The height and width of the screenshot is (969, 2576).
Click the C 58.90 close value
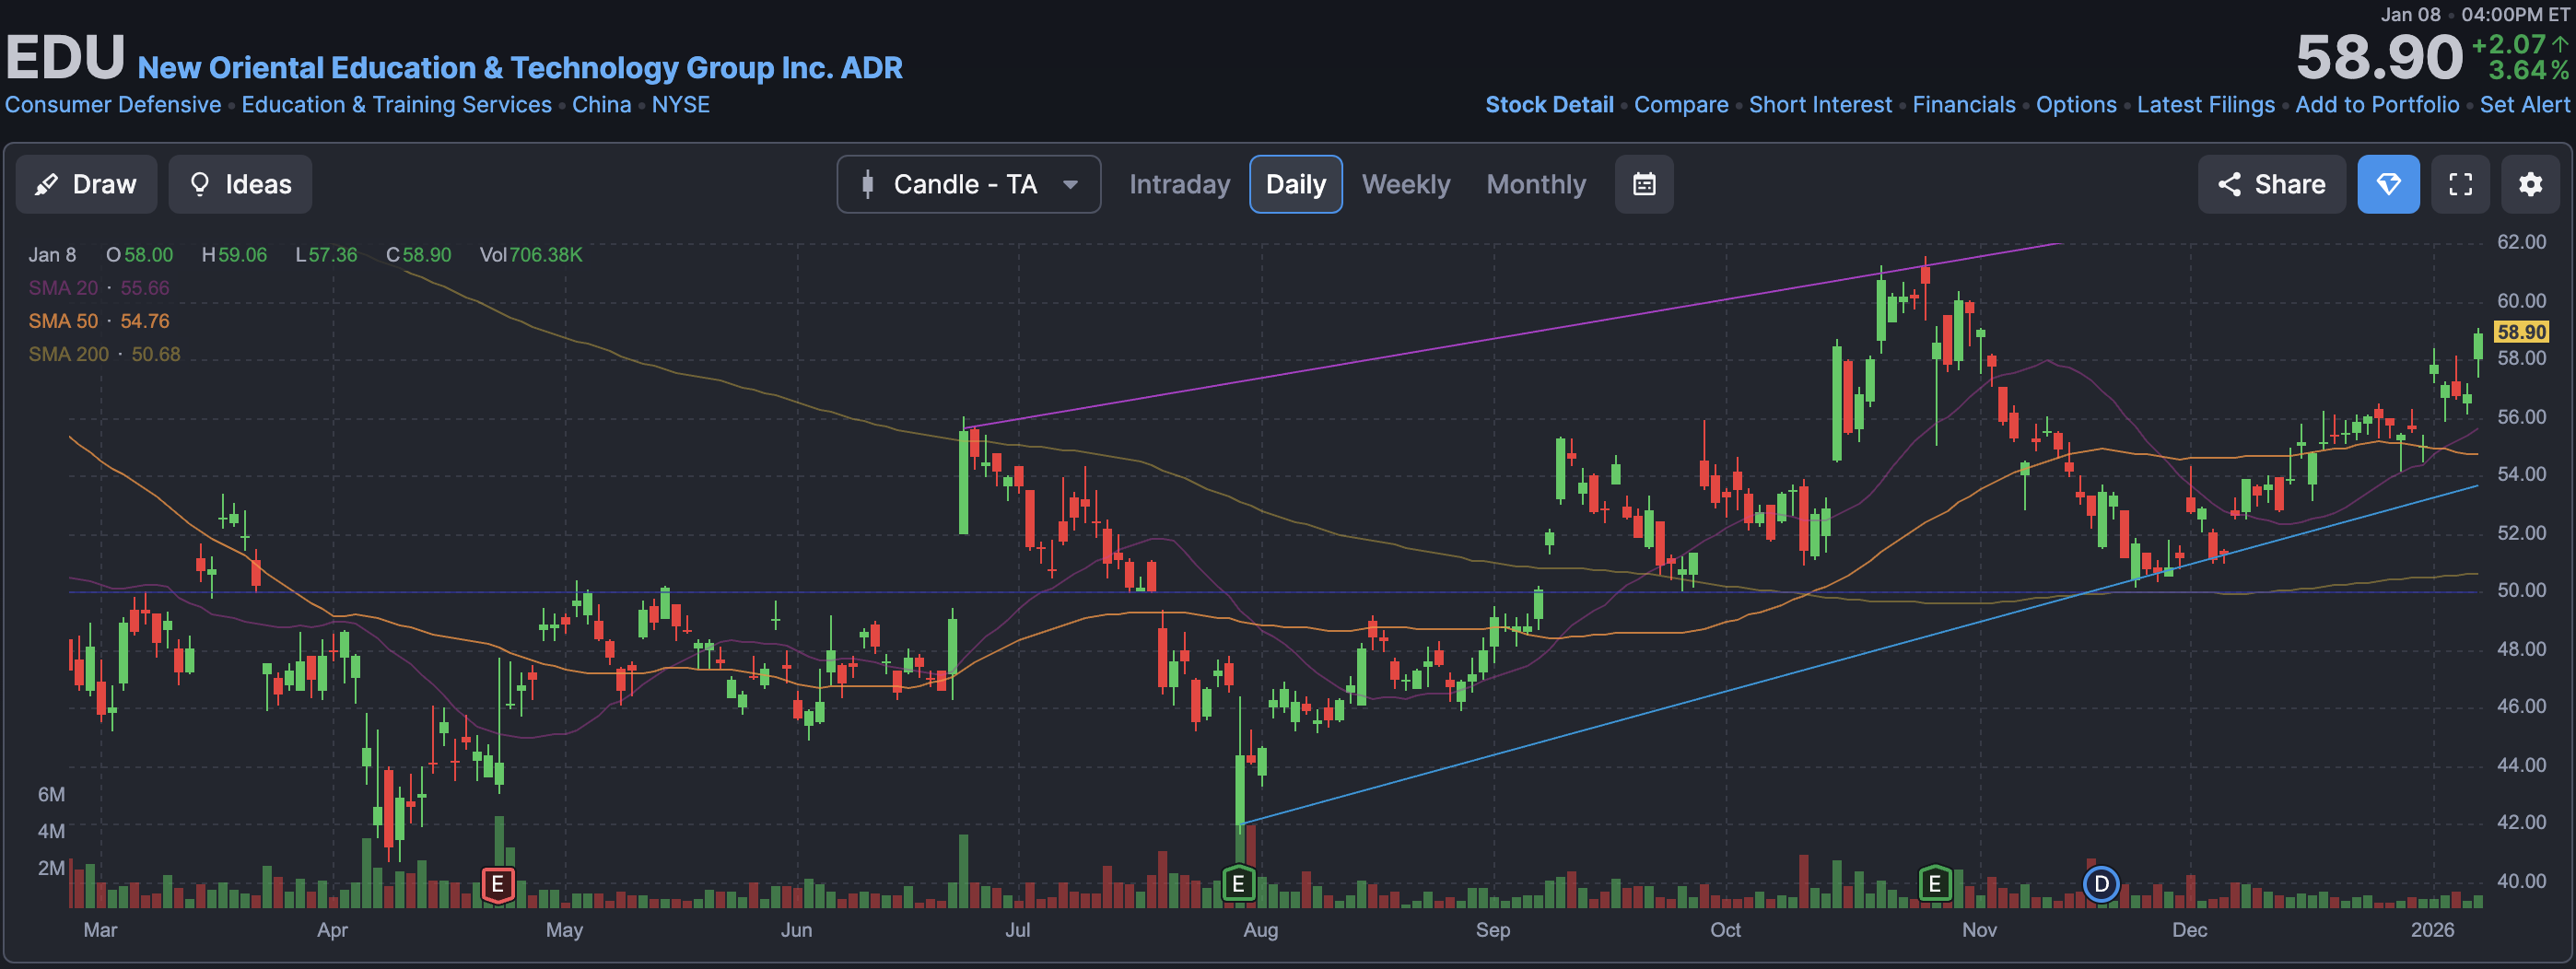click(x=418, y=255)
